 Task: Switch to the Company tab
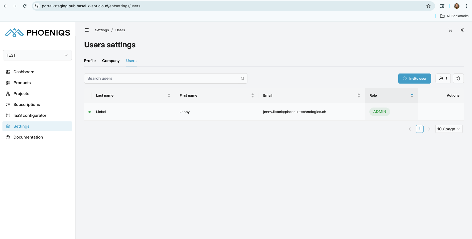click(111, 61)
